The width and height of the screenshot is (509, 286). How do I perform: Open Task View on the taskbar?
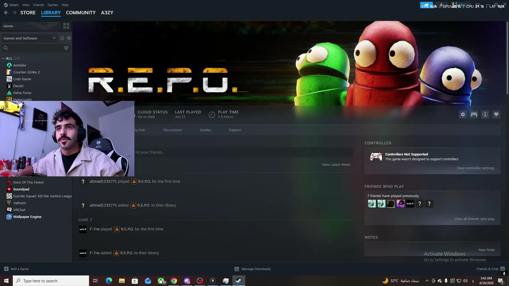[95, 281]
